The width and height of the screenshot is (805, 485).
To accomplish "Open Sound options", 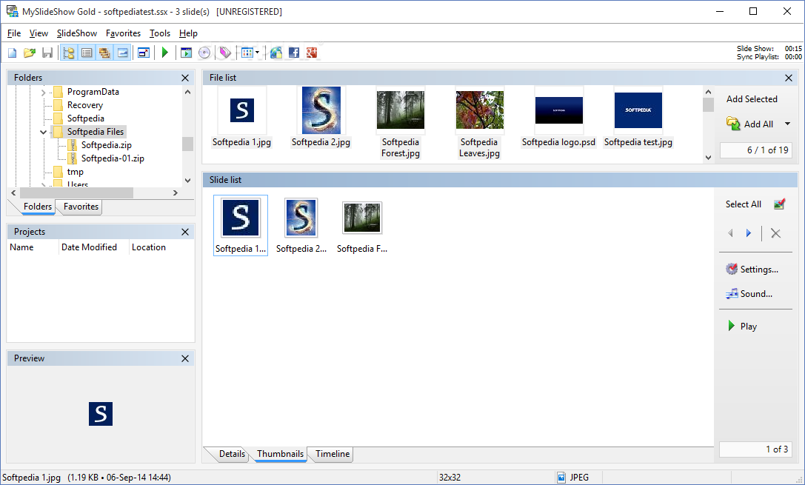I will point(749,294).
